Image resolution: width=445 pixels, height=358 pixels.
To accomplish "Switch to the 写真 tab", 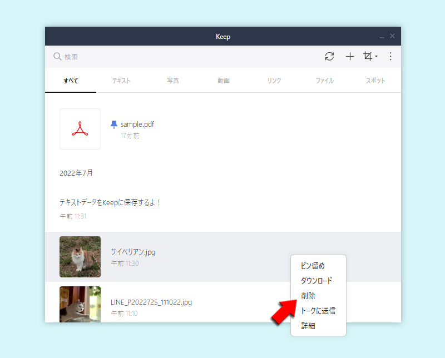I will 172,81.
